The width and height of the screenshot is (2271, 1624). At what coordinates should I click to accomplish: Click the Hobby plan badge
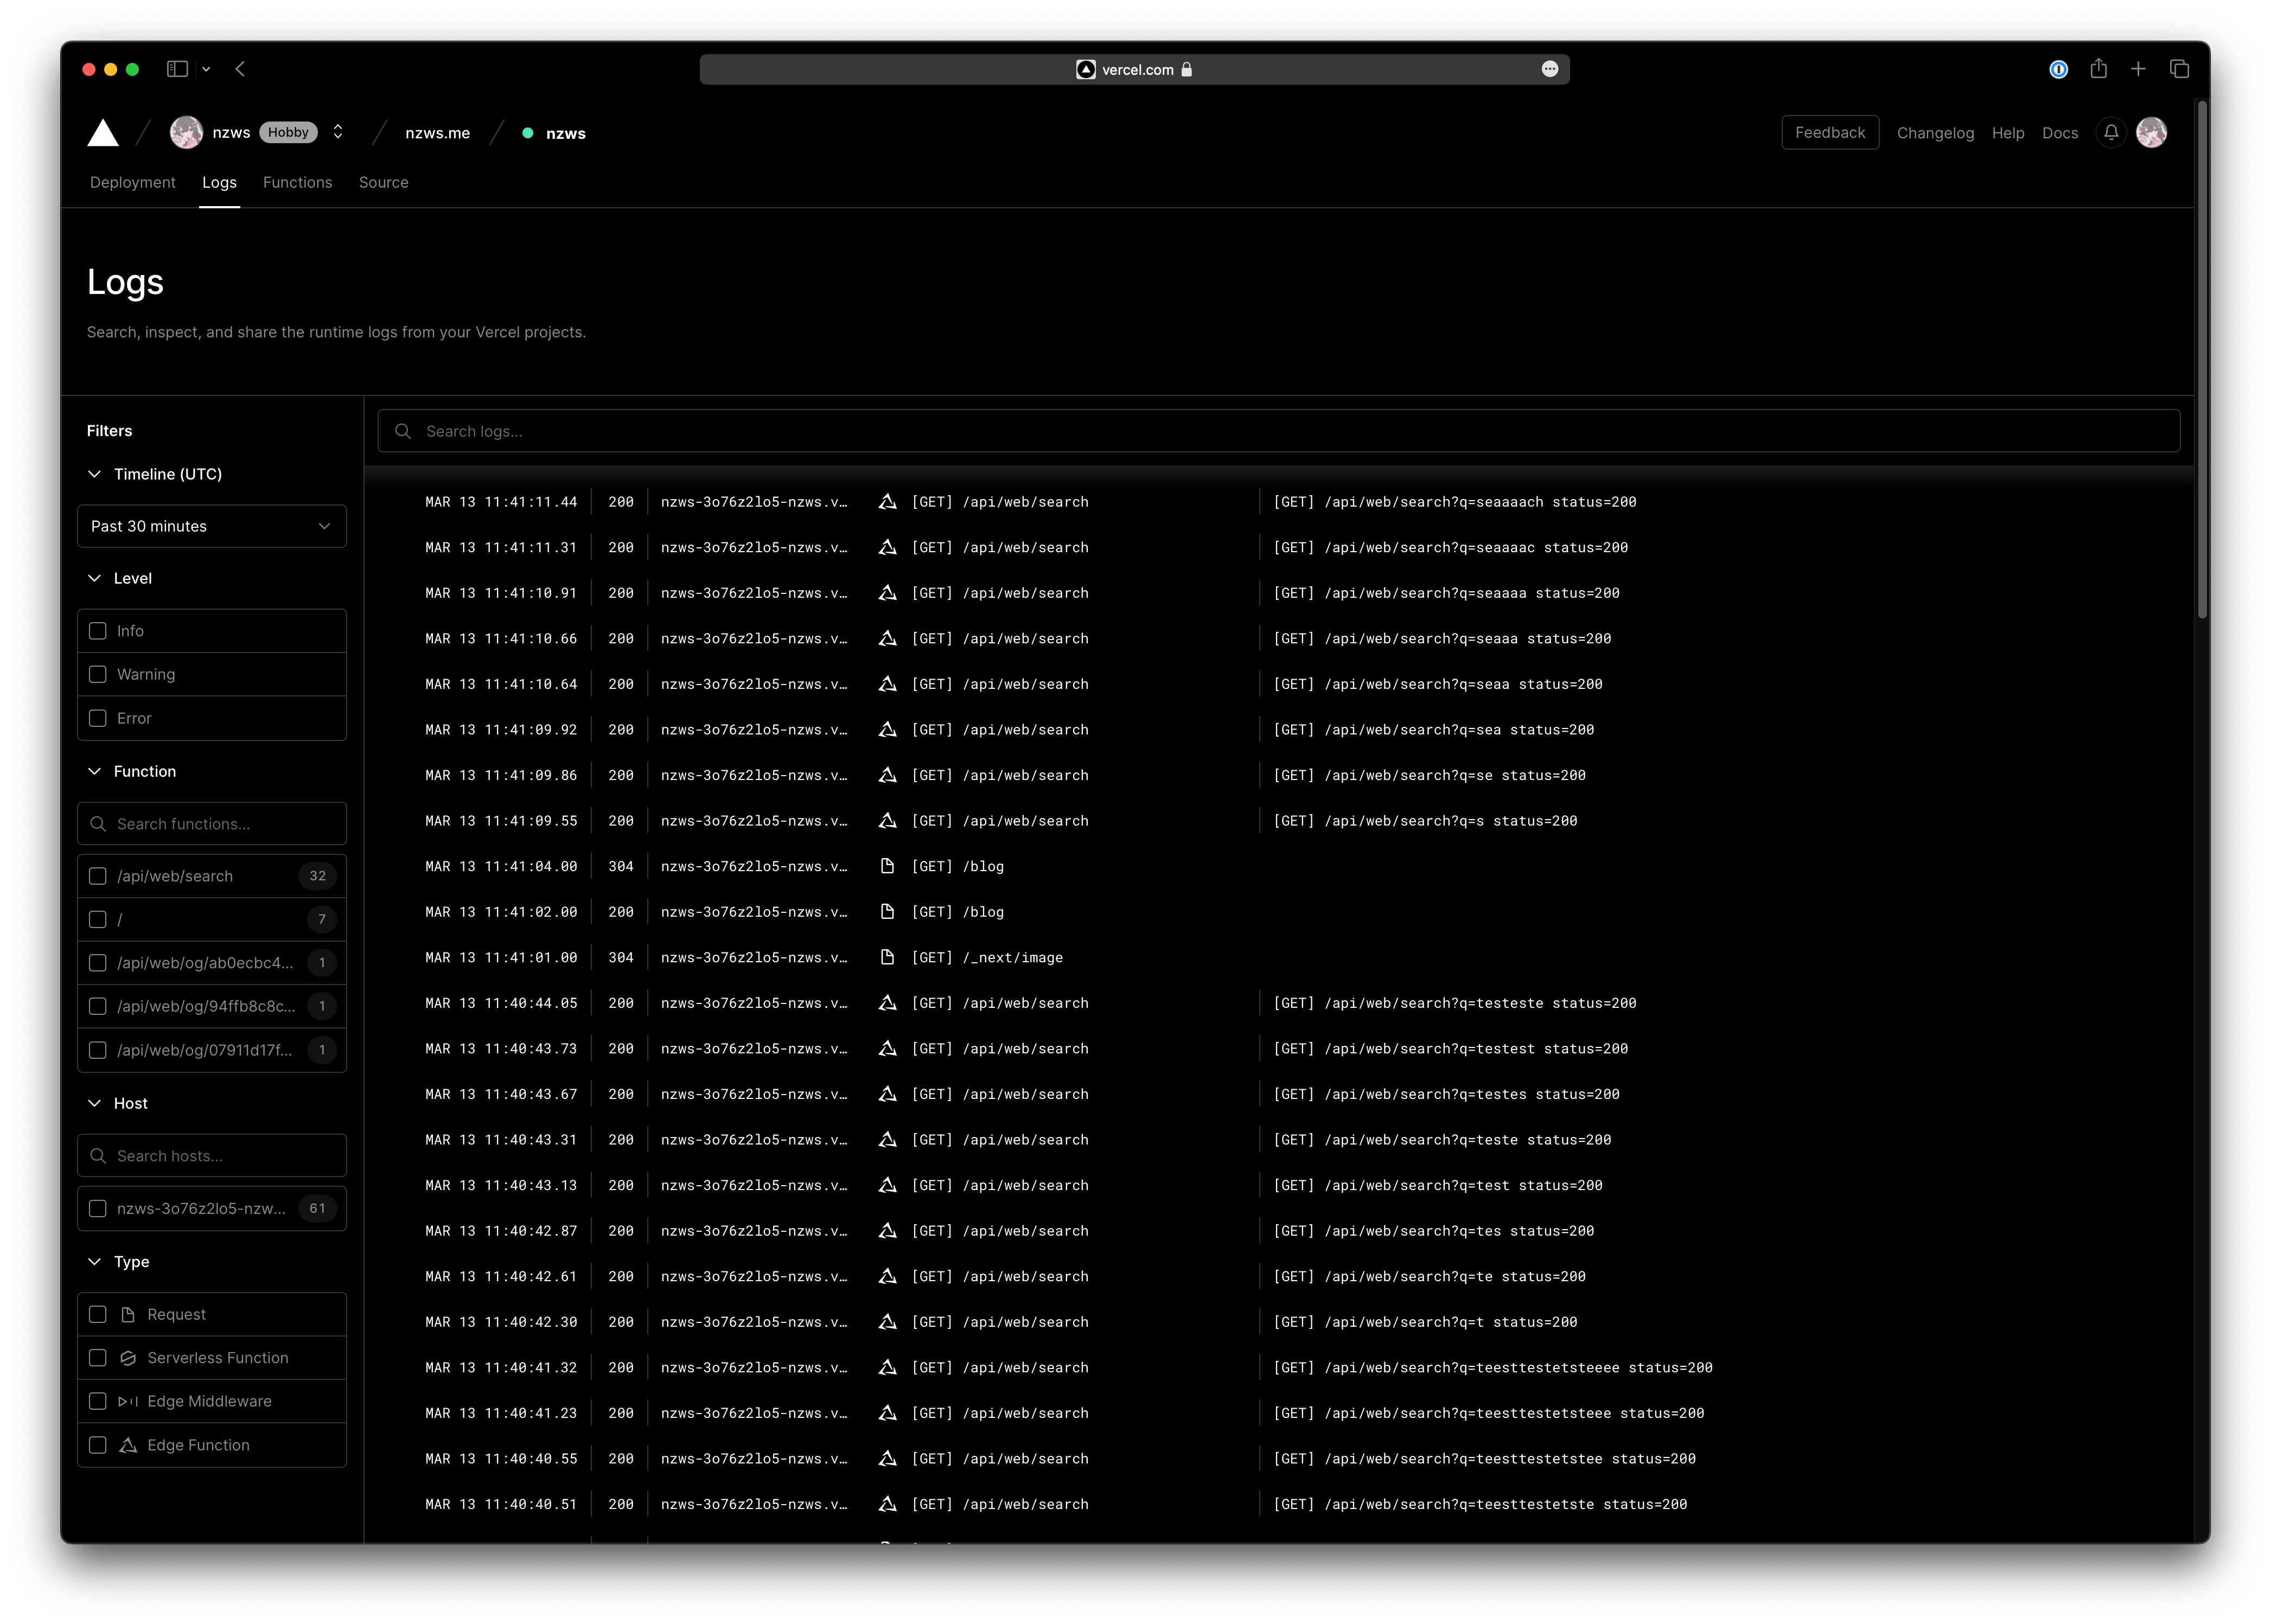point(289,132)
